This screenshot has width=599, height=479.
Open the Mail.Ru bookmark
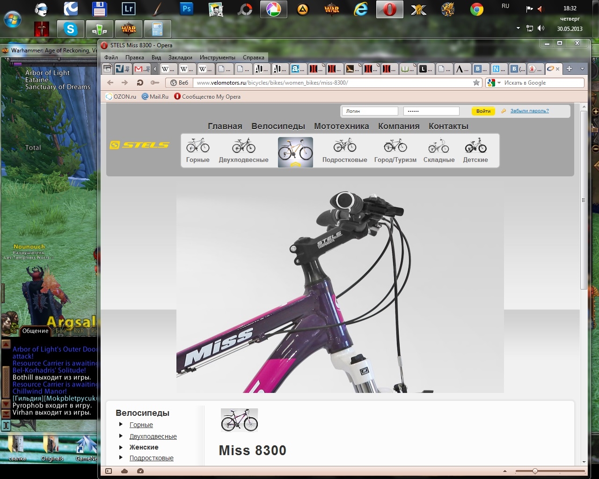click(155, 97)
